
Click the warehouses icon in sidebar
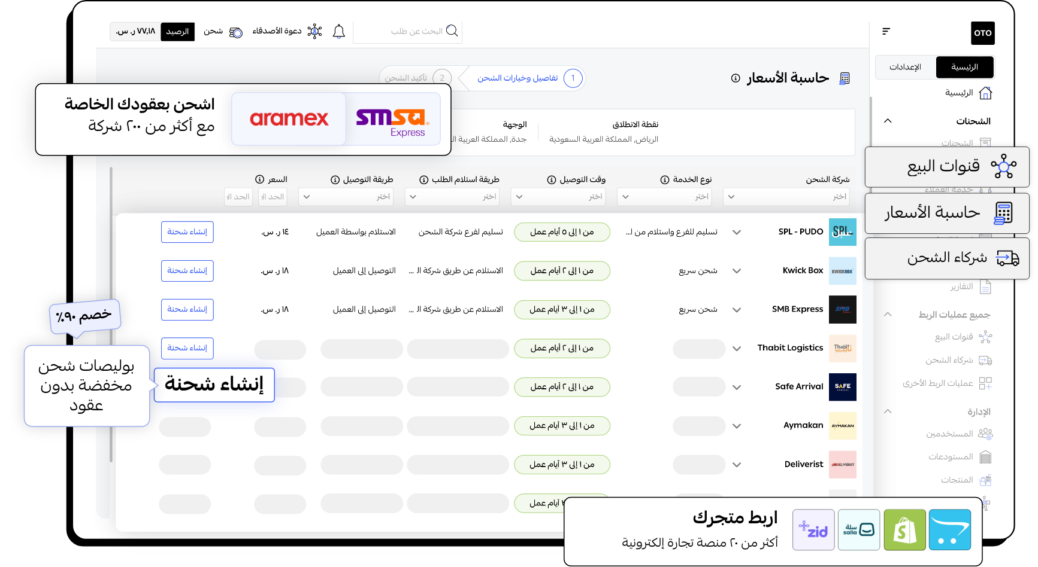[x=985, y=457]
